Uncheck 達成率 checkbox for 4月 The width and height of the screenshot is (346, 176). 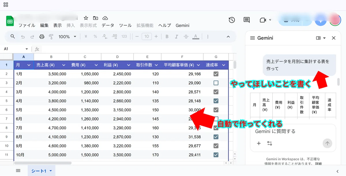tap(216, 101)
